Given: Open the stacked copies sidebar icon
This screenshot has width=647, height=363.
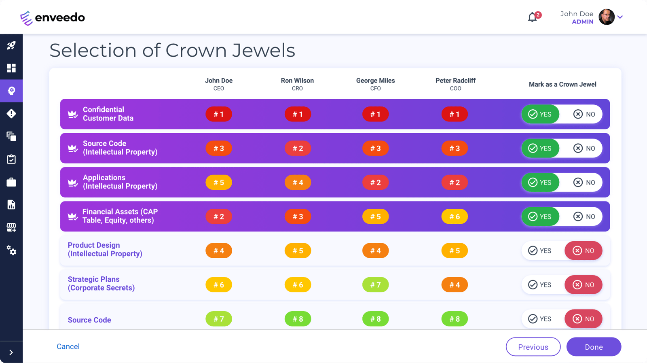Looking at the screenshot, I should coord(11,136).
